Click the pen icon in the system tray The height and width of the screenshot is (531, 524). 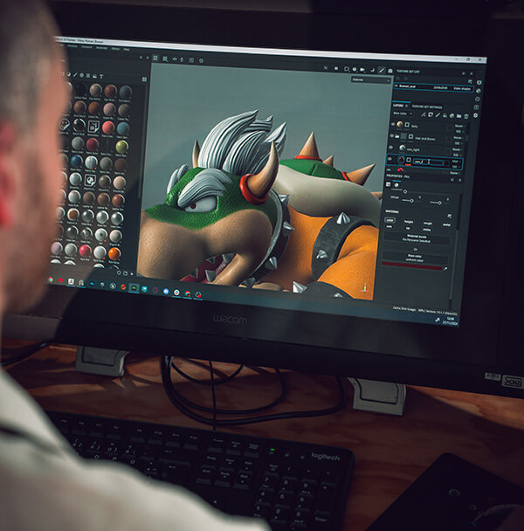pos(438,320)
